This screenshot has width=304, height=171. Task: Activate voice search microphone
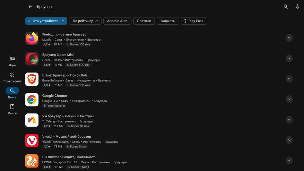[x=297, y=7]
